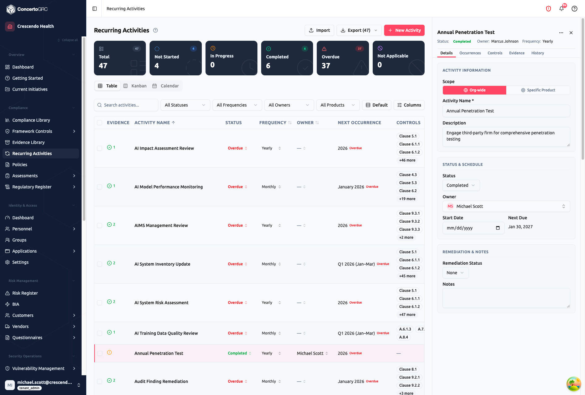Check the AI Model Performance Monitoring row

[x=100, y=187]
